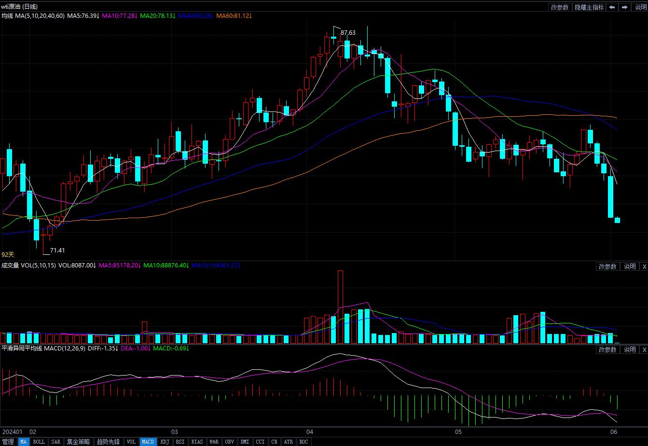The image size is (648, 446).
Task: Click the right arrow icon in the top toolbar
Action: click(x=625, y=7)
